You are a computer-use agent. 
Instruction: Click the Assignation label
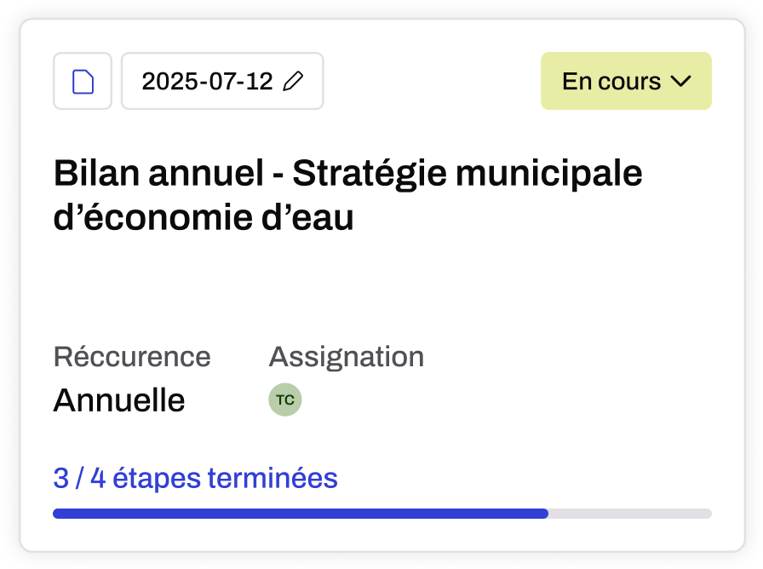point(346,356)
